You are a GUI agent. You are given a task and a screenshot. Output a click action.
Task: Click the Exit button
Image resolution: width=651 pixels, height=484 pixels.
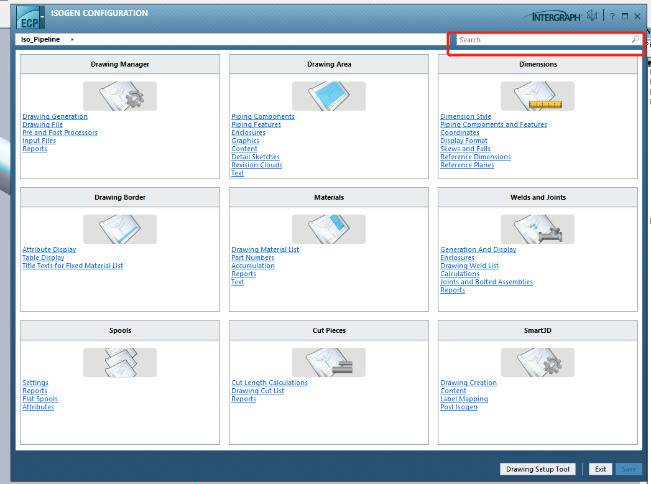(x=601, y=469)
